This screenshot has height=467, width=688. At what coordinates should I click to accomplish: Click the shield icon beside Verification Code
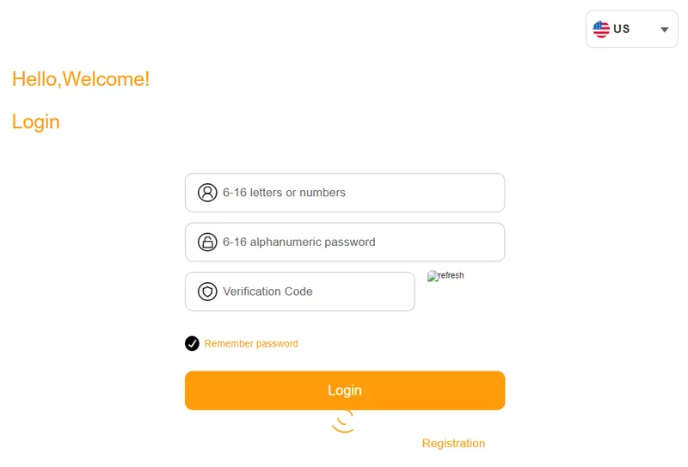click(207, 292)
